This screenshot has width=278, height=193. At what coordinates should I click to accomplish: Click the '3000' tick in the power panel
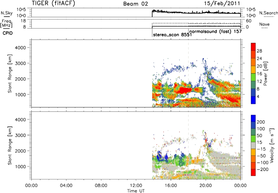point(21,63)
